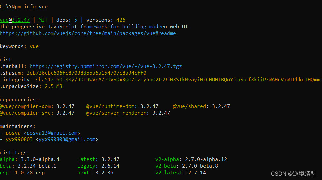
Task: Click the sha512 integrity string
Action: [178, 80]
